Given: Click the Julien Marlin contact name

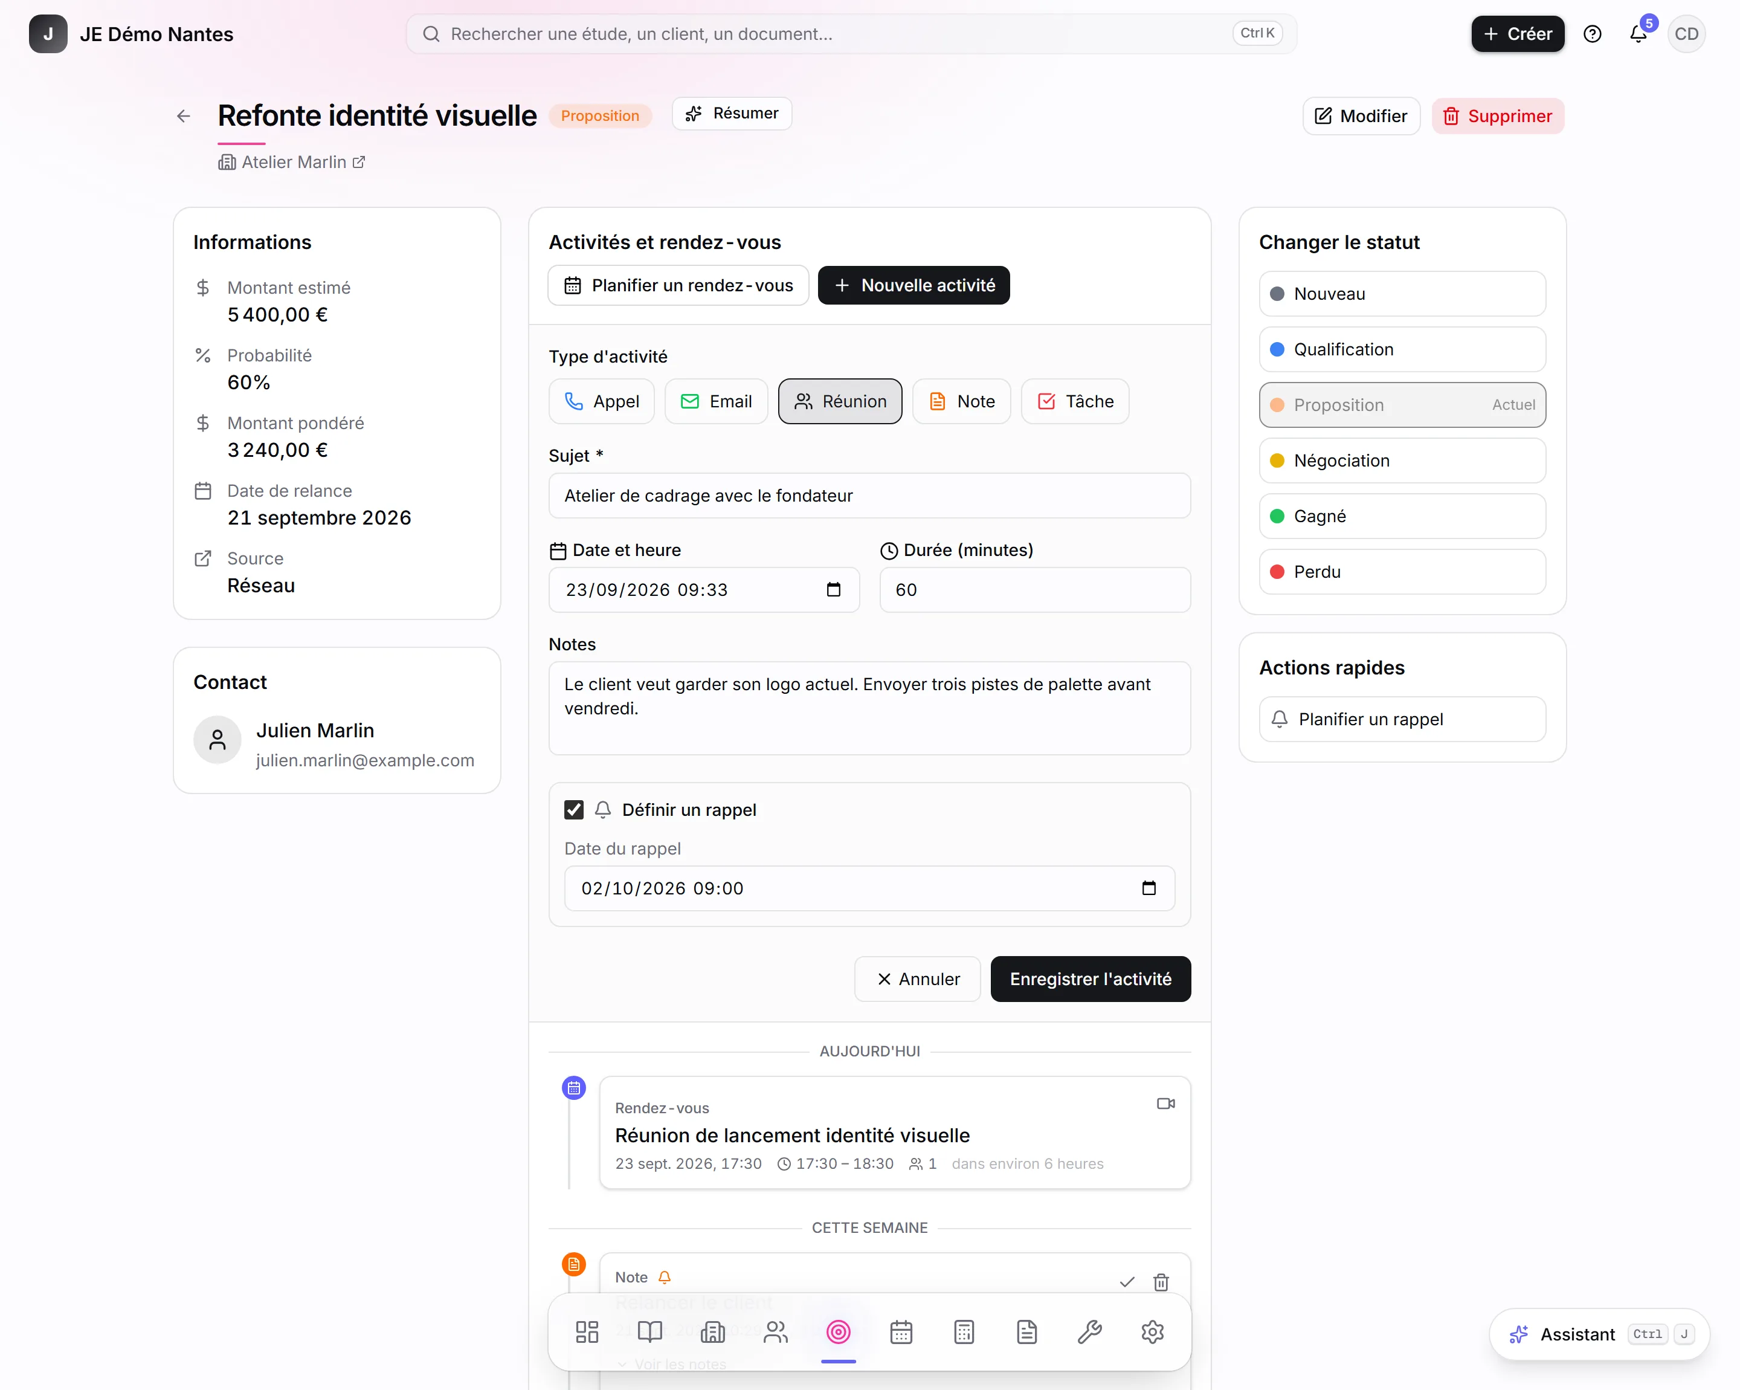Looking at the screenshot, I should tap(315, 731).
